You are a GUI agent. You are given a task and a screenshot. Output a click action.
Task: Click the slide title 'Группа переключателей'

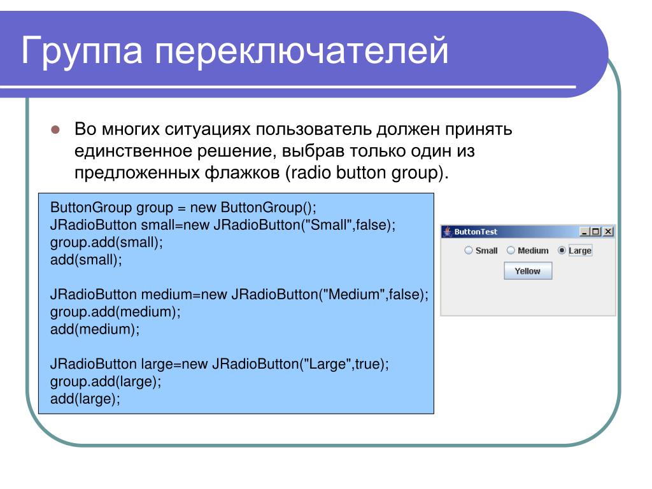(235, 51)
